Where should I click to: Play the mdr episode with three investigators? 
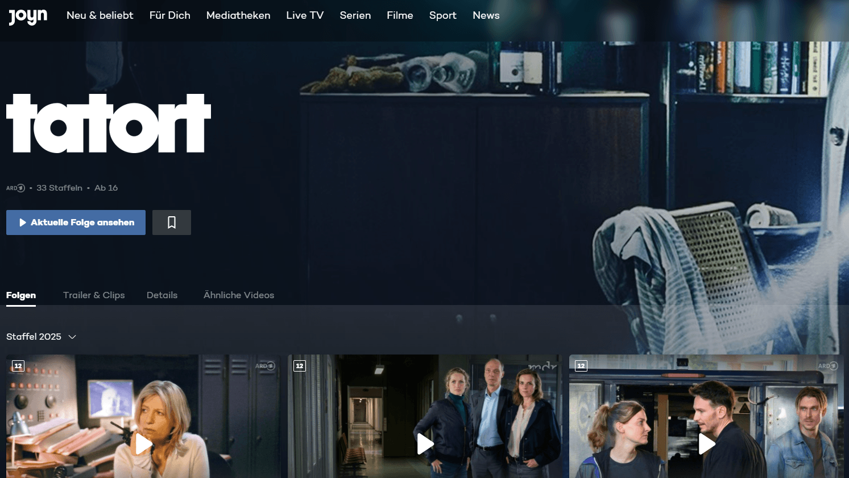coord(425,444)
